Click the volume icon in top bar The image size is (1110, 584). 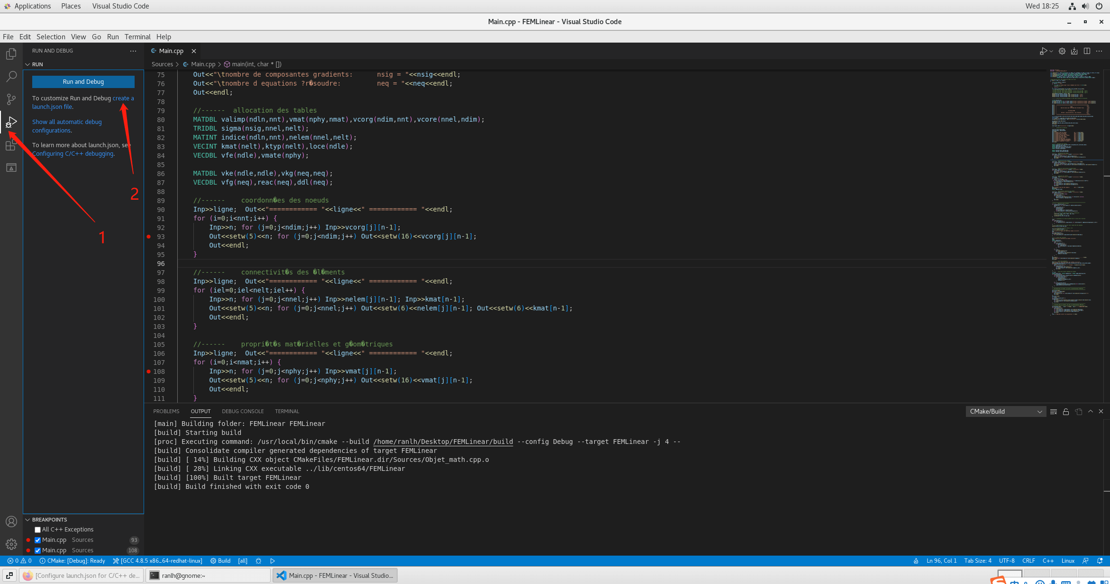click(x=1085, y=6)
